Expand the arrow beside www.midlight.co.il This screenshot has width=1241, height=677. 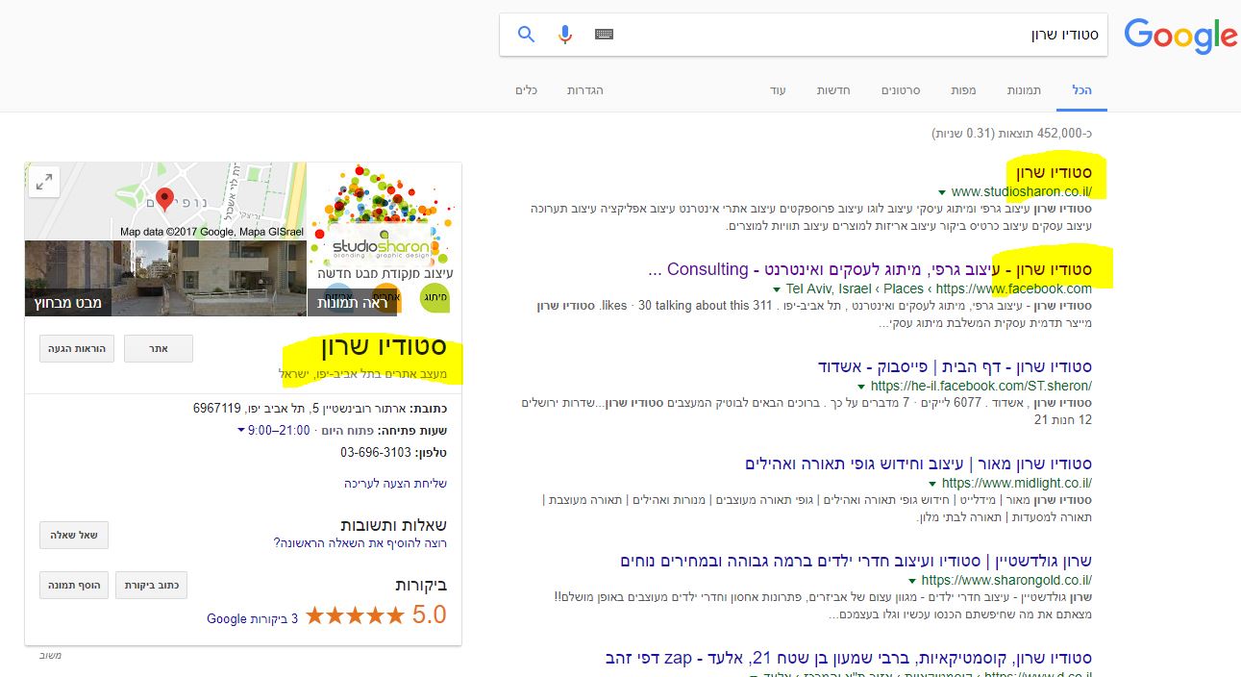[932, 484]
